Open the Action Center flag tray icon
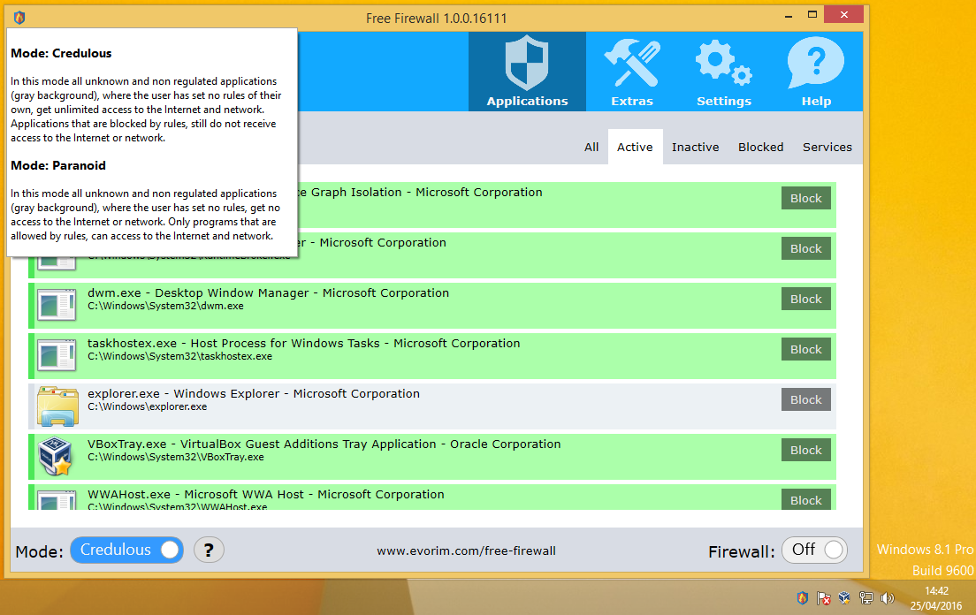The image size is (976, 615). point(824,598)
